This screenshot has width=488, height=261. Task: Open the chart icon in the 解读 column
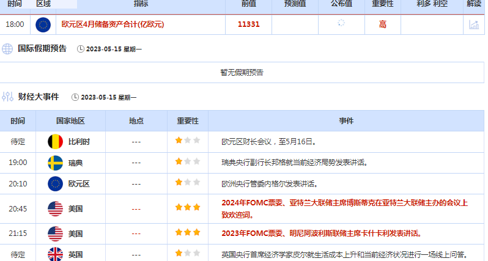pos(473,25)
